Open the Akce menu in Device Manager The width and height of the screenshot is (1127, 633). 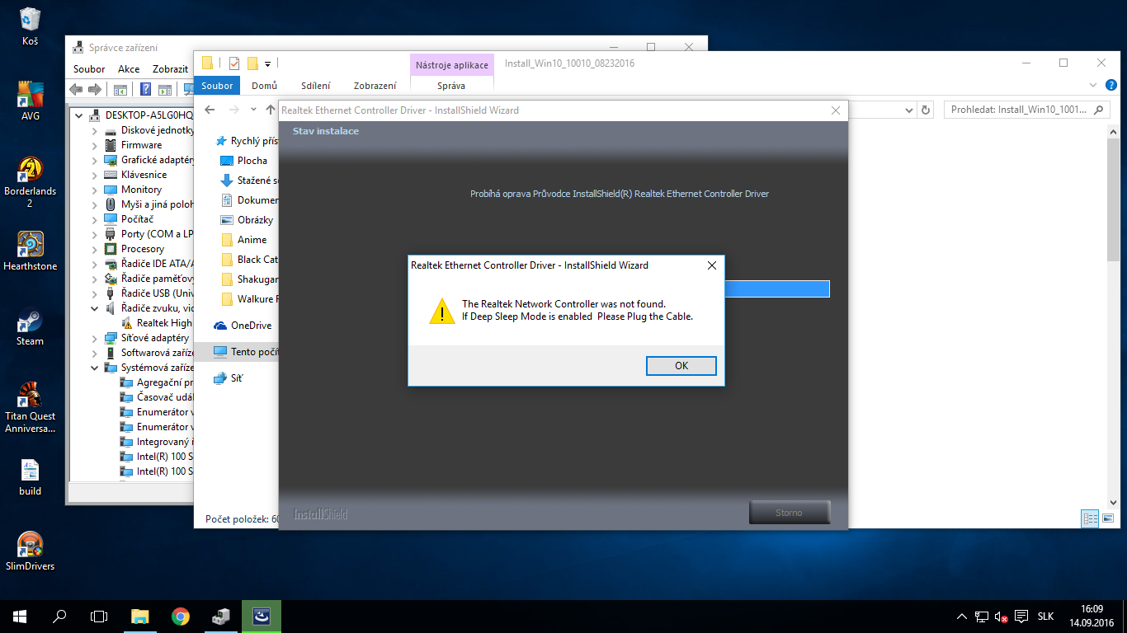coord(129,69)
